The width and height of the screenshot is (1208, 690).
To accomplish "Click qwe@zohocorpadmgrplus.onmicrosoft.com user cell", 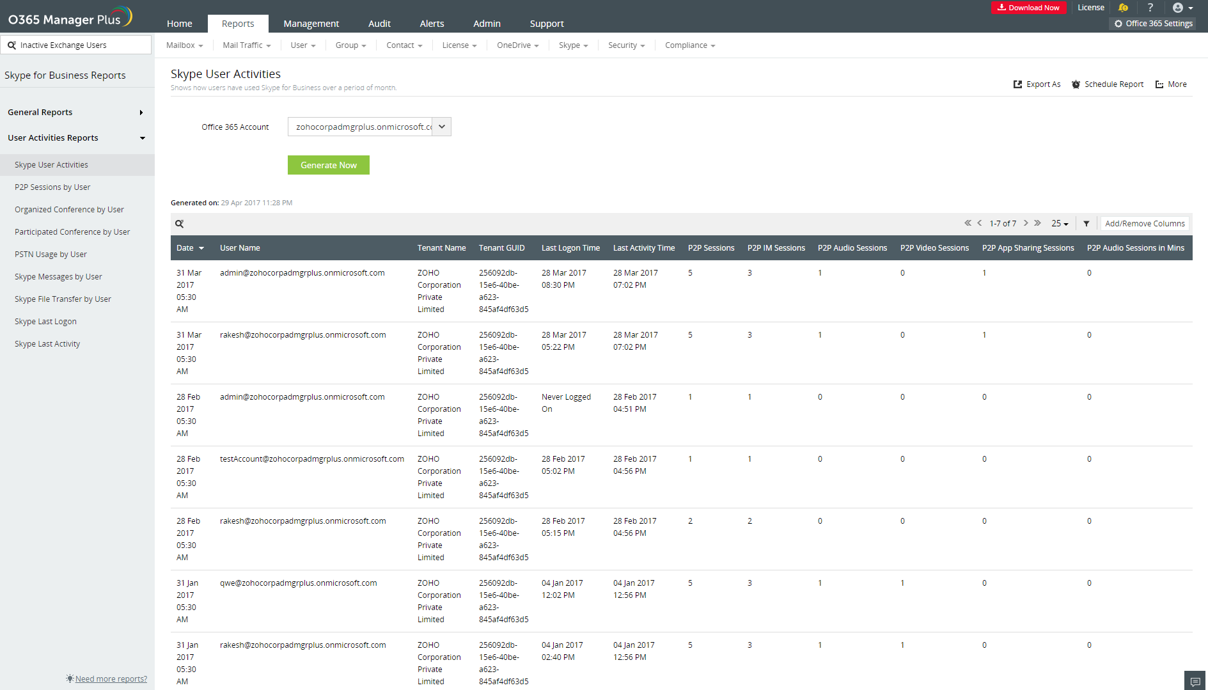I will (x=299, y=583).
